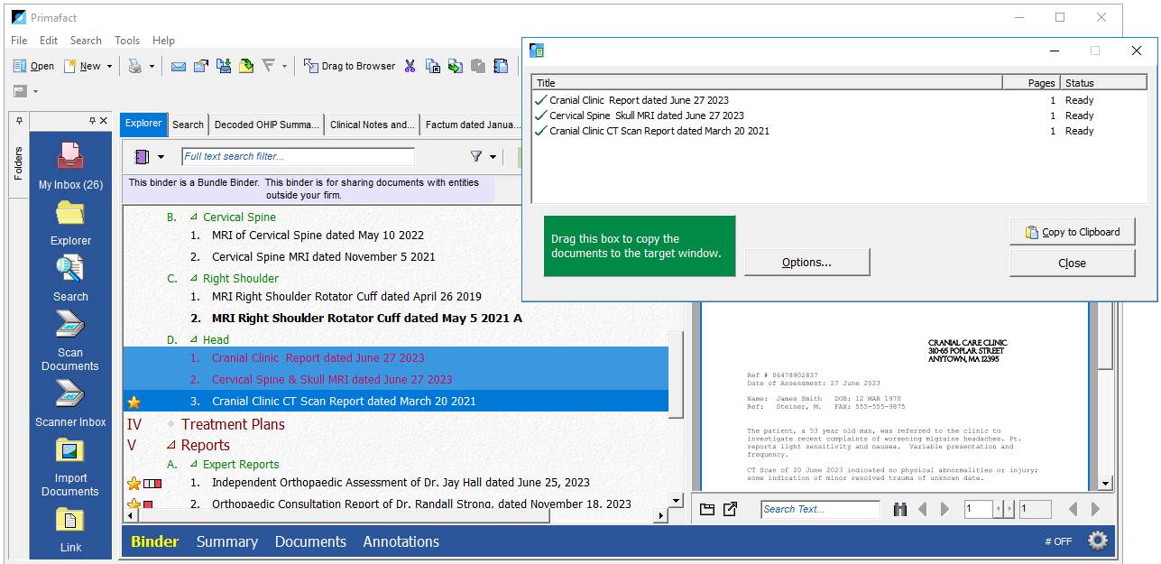Open the settings gear in bottom bar
This screenshot has width=1161, height=564.
click(1097, 541)
